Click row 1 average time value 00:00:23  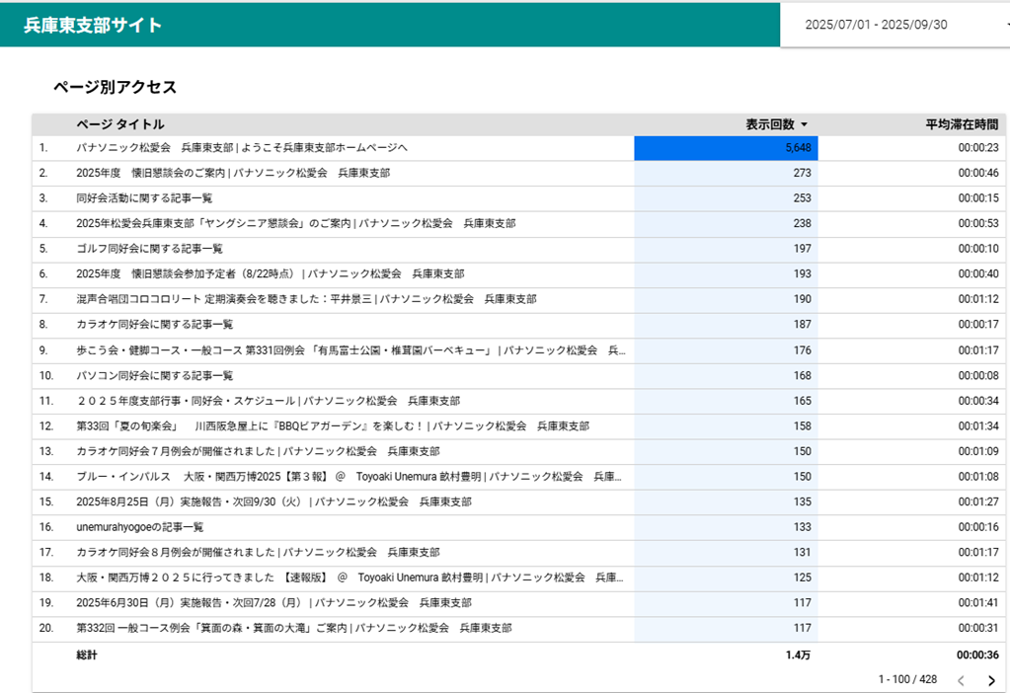click(977, 148)
